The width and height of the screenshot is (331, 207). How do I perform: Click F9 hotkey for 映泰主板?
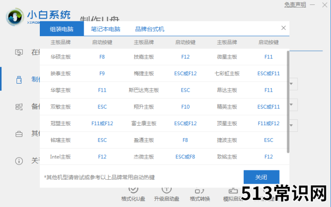(x=102, y=73)
